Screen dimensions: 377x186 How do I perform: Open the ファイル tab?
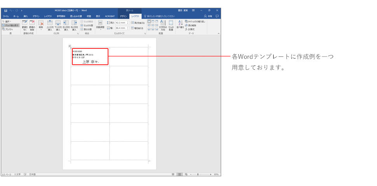[x=6, y=16]
